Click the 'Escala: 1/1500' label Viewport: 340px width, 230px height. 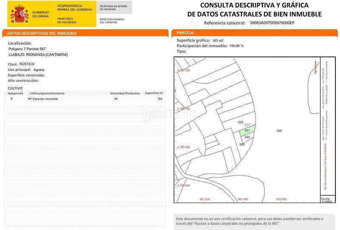pyautogui.click(x=326, y=200)
